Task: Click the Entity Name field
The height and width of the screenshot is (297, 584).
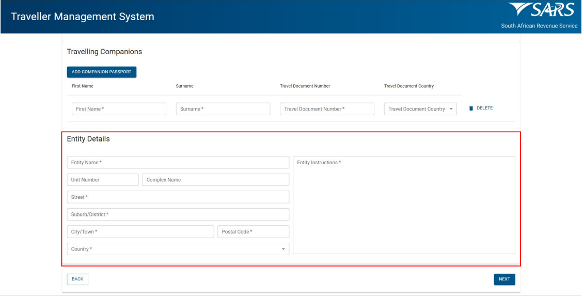Action: (x=178, y=163)
